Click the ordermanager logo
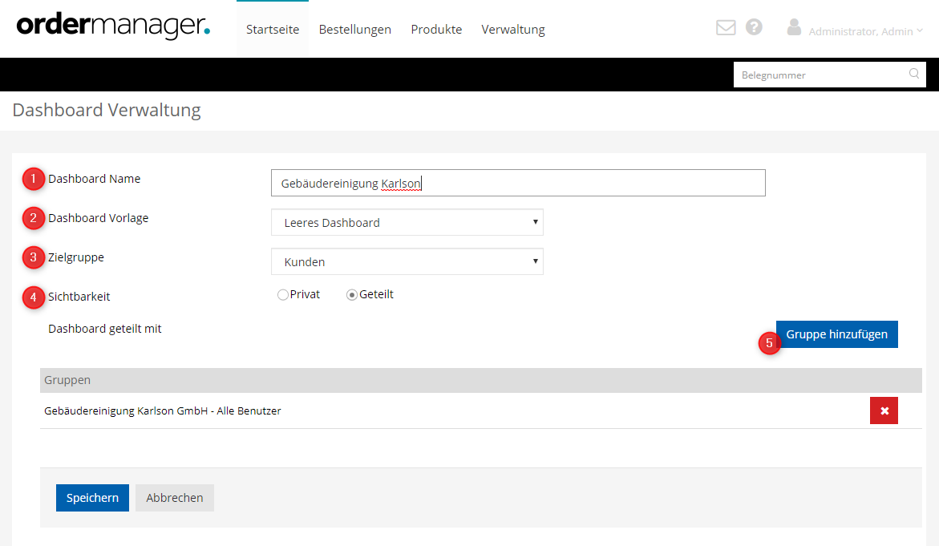This screenshot has height=546, width=939. tap(113, 26)
